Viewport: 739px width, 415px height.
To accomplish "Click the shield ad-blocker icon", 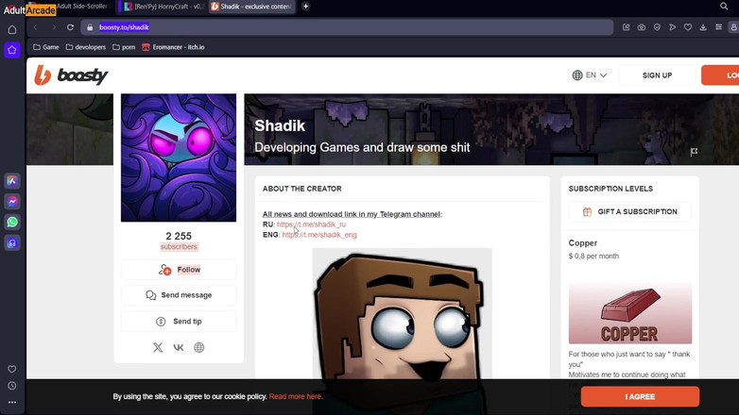I will click(657, 27).
